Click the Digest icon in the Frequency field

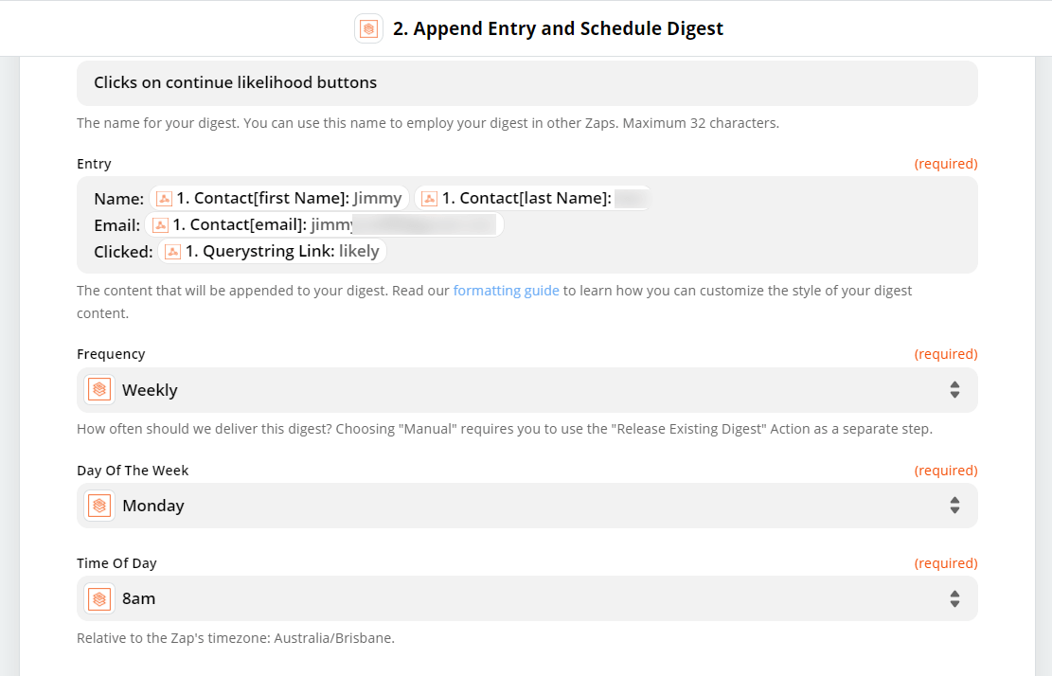click(x=99, y=390)
